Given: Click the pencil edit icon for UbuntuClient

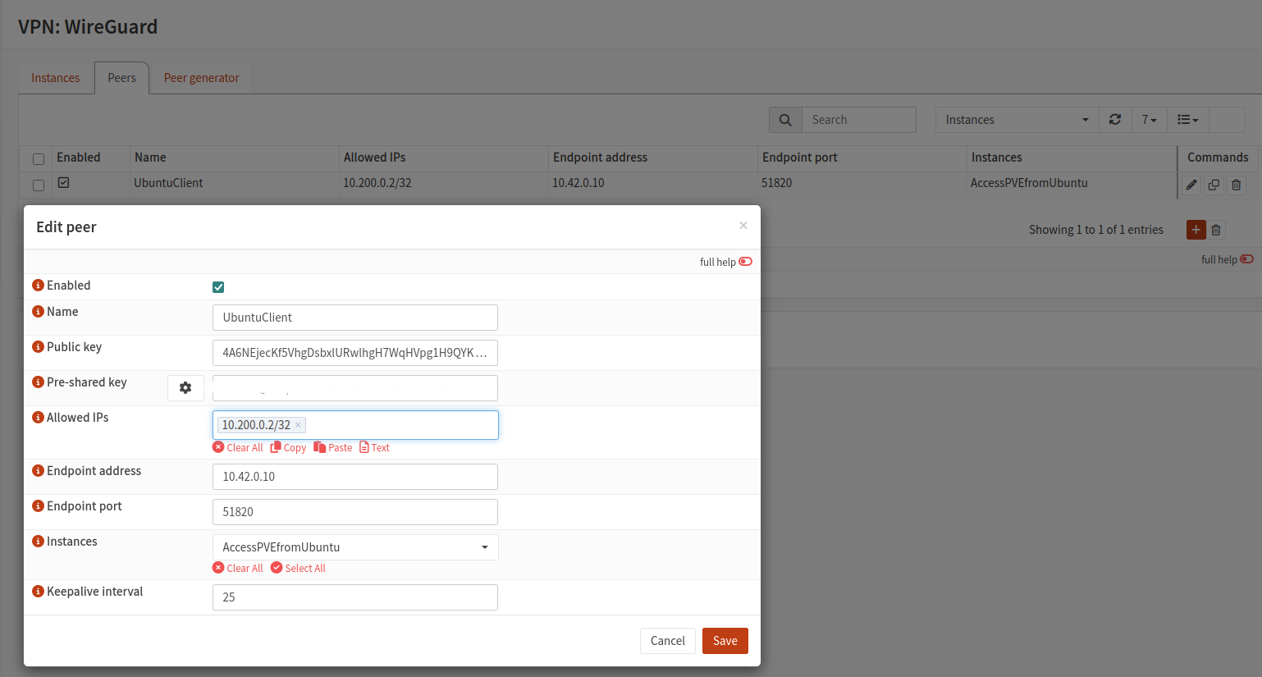Looking at the screenshot, I should point(1191,185).
